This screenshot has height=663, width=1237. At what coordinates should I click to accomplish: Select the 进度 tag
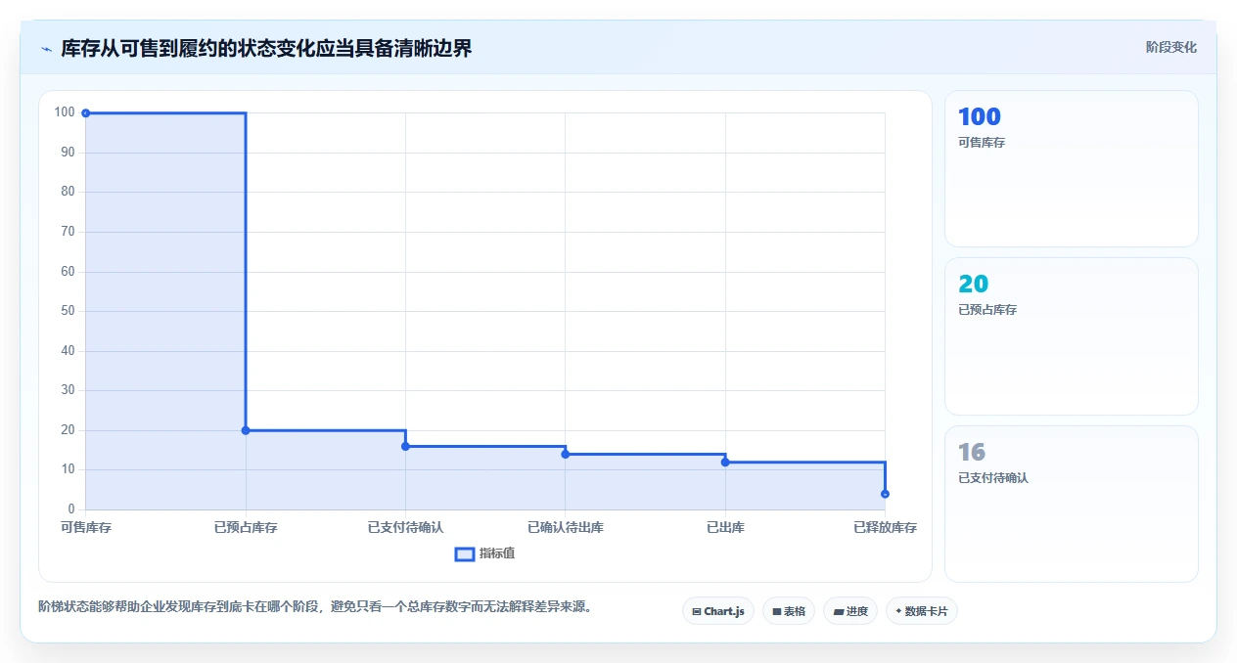850,611
